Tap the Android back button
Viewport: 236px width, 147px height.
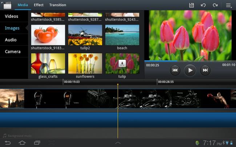[8, 143]
